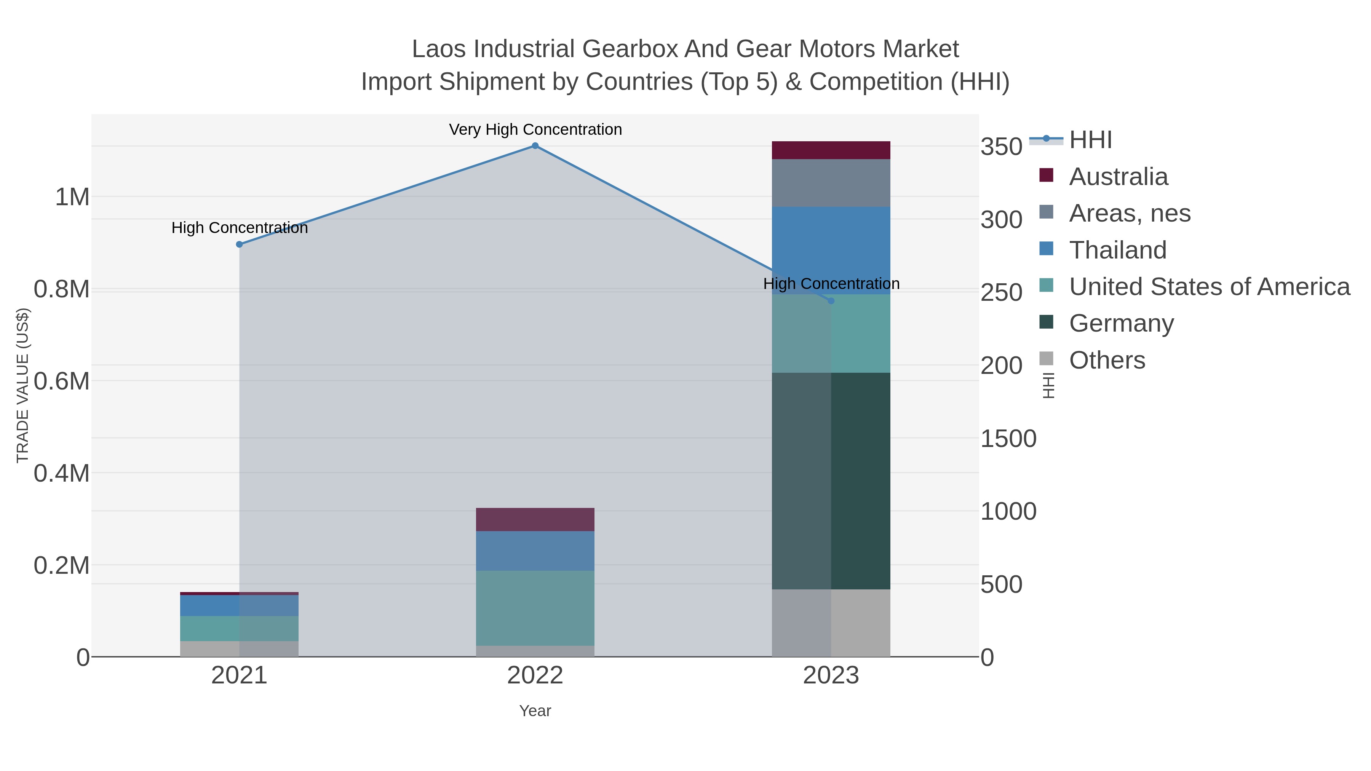The image size is (1371, 771).
Task: Click the HHI line marker icon in legend
Action: [1047, 139]
